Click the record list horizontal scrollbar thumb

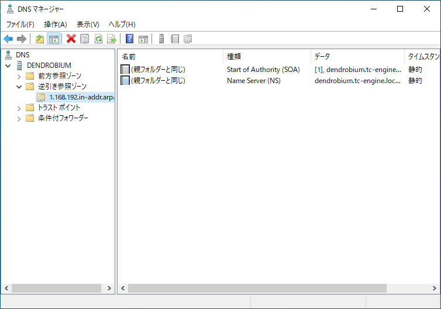257,288
